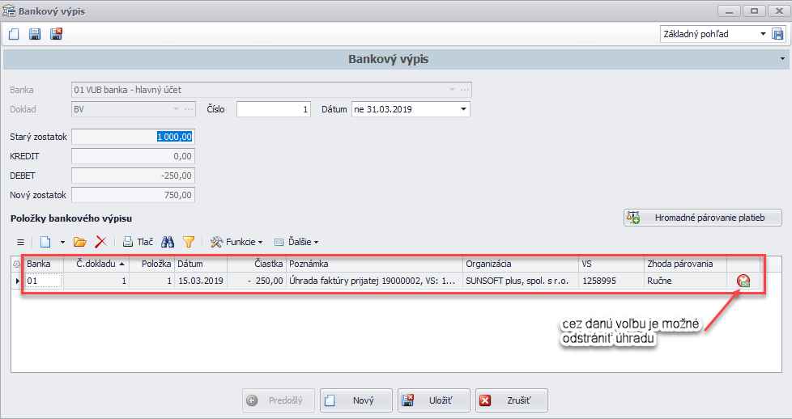The height and width of the screenshot is (419, 792).
Task: Click the new document icon in top toolbar
Action: point(14,34)
